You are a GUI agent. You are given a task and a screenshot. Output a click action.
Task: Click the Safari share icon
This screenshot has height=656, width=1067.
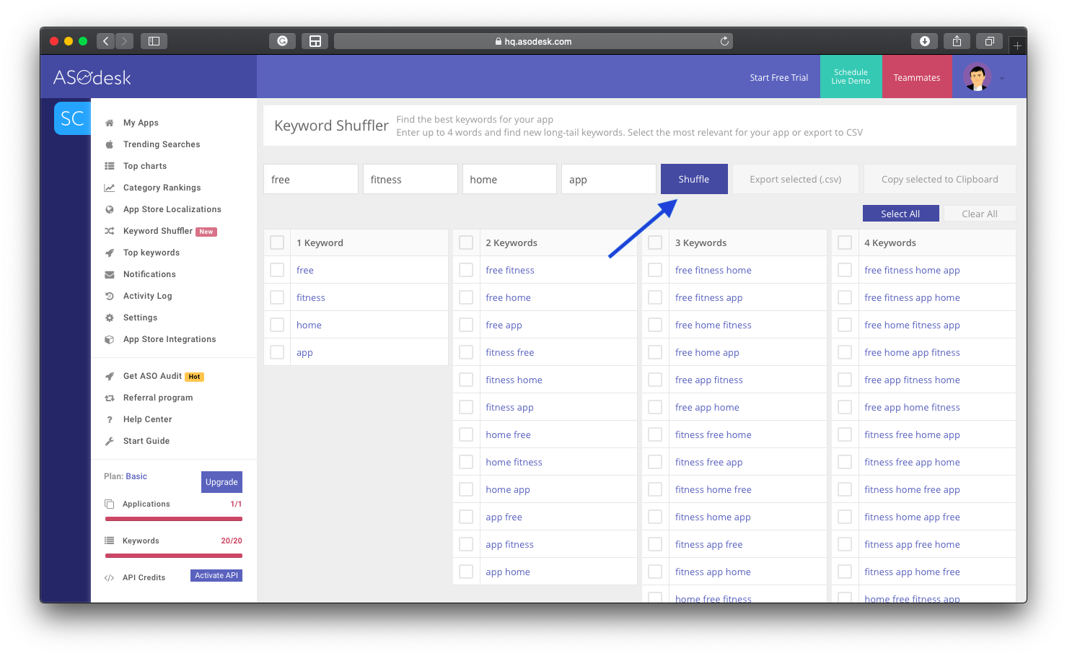(957, 41)
